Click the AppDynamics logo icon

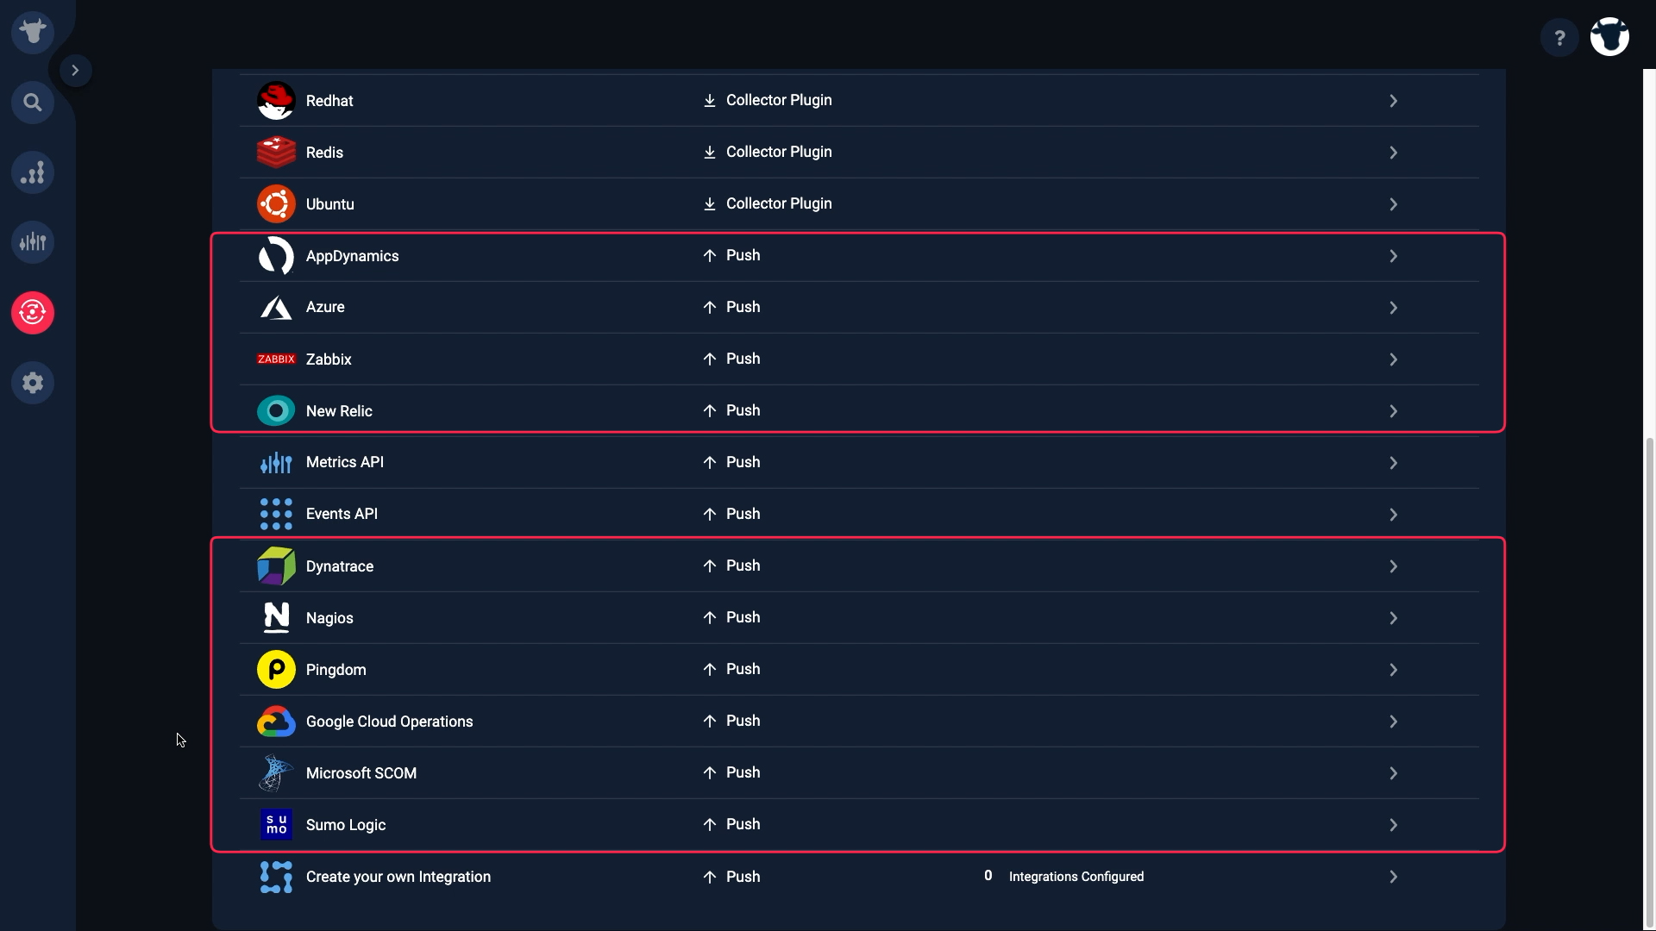point(276,256)
